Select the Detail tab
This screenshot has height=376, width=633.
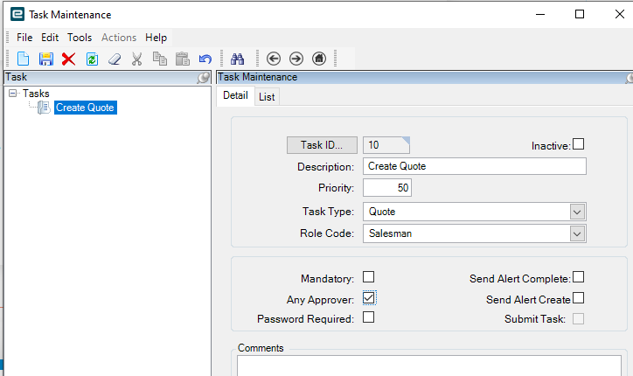point(235,95)
